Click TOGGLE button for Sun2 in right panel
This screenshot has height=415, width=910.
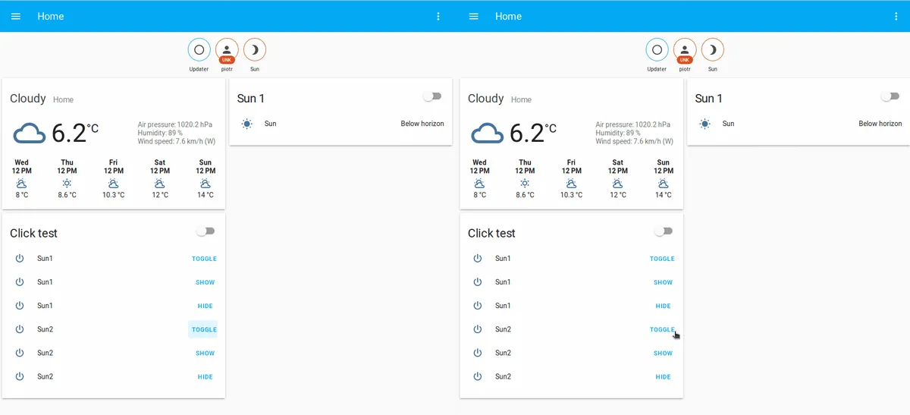pos(662,329)
